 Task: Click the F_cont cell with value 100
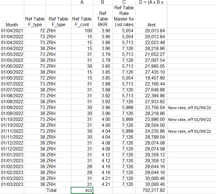click(x=82, y=30)
